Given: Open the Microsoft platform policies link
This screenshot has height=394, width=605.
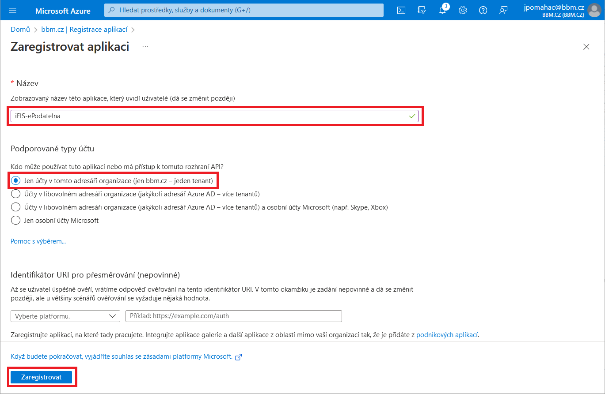Looking at the screenshot, I should click(x=126, y=356).
